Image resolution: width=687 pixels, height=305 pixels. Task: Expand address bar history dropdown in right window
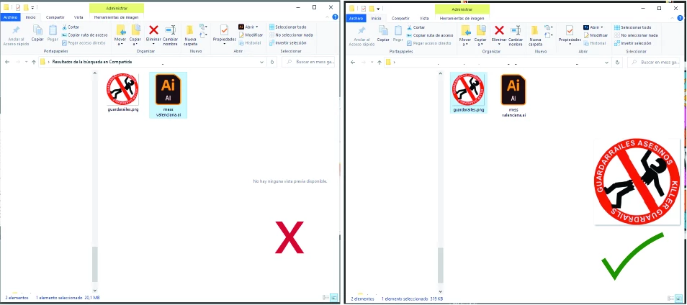(x=607, y=62)
